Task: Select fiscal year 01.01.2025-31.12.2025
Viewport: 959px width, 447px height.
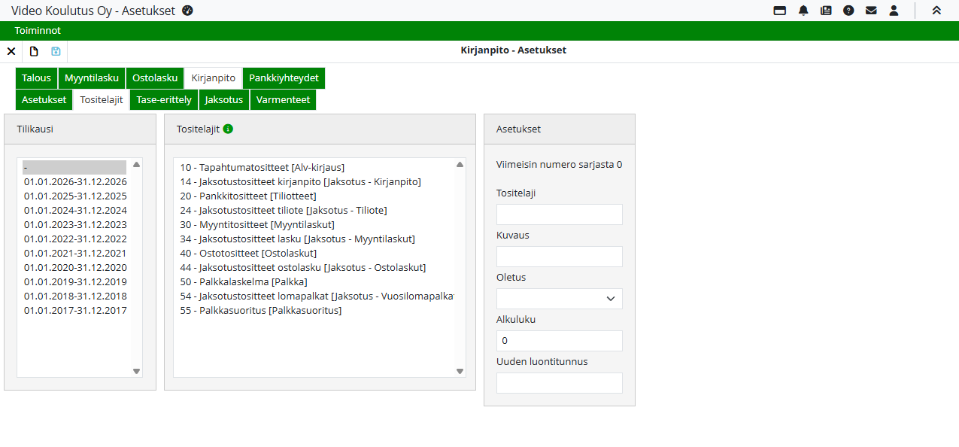Action: (75, 196)
